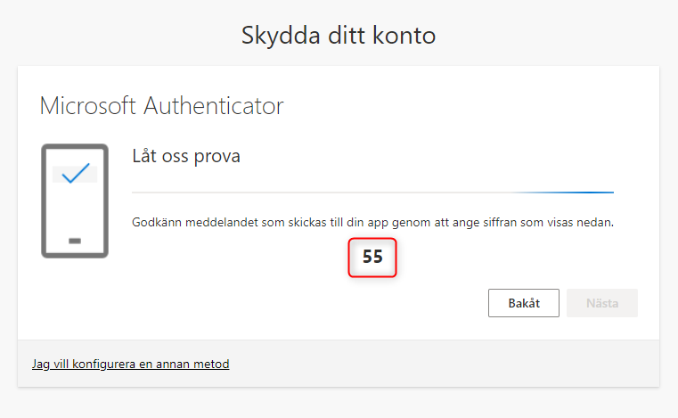Click the 'Låt oss prova' subheading
The height and width of the screenshot is (418, 678).
click(x=186, y=157)
